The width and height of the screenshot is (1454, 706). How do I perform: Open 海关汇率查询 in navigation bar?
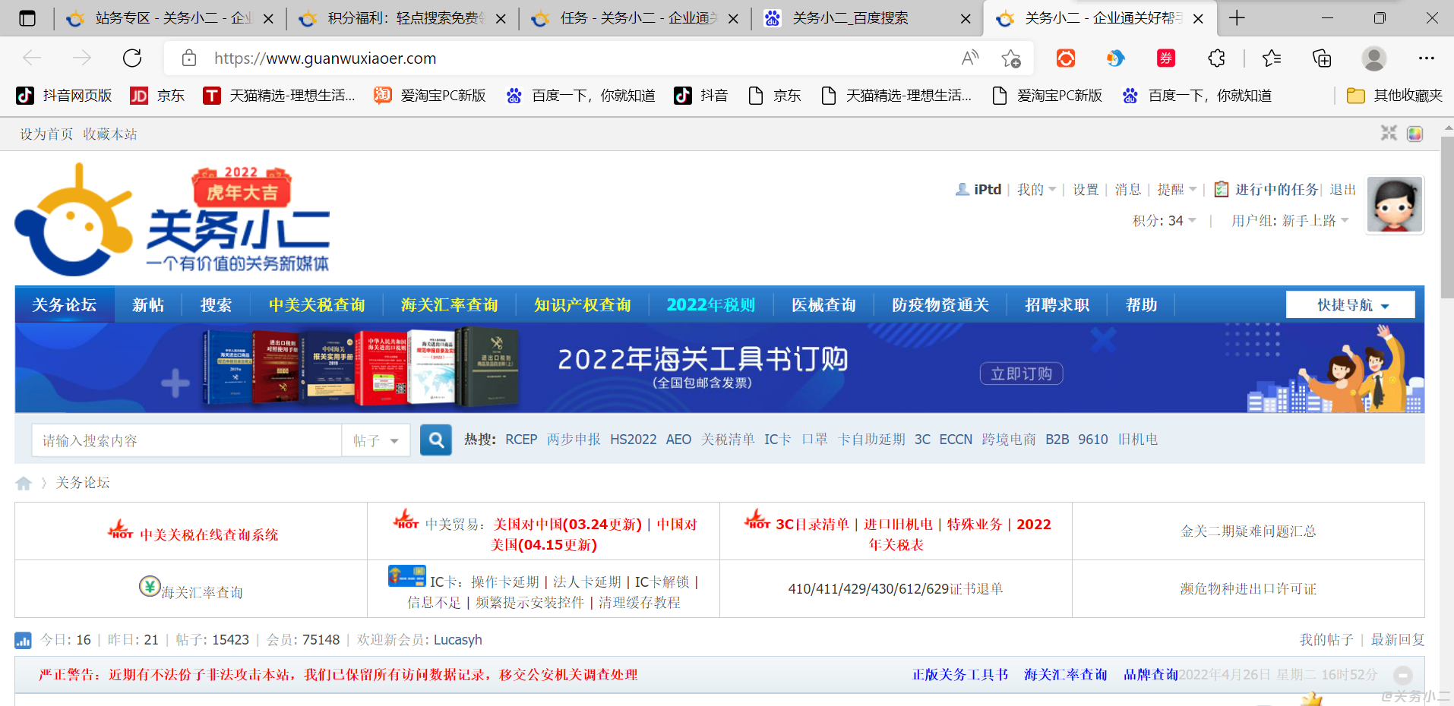click(x=450, y=305)
